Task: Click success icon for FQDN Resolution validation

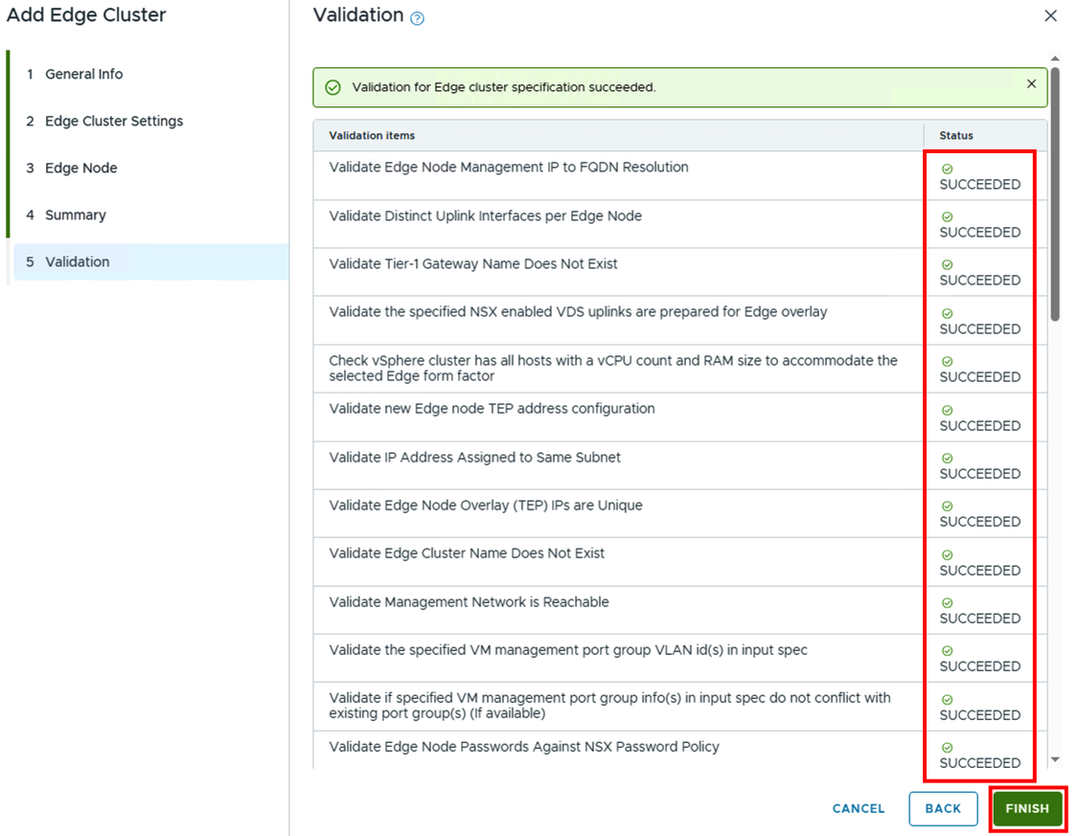Action: (947, 169)
